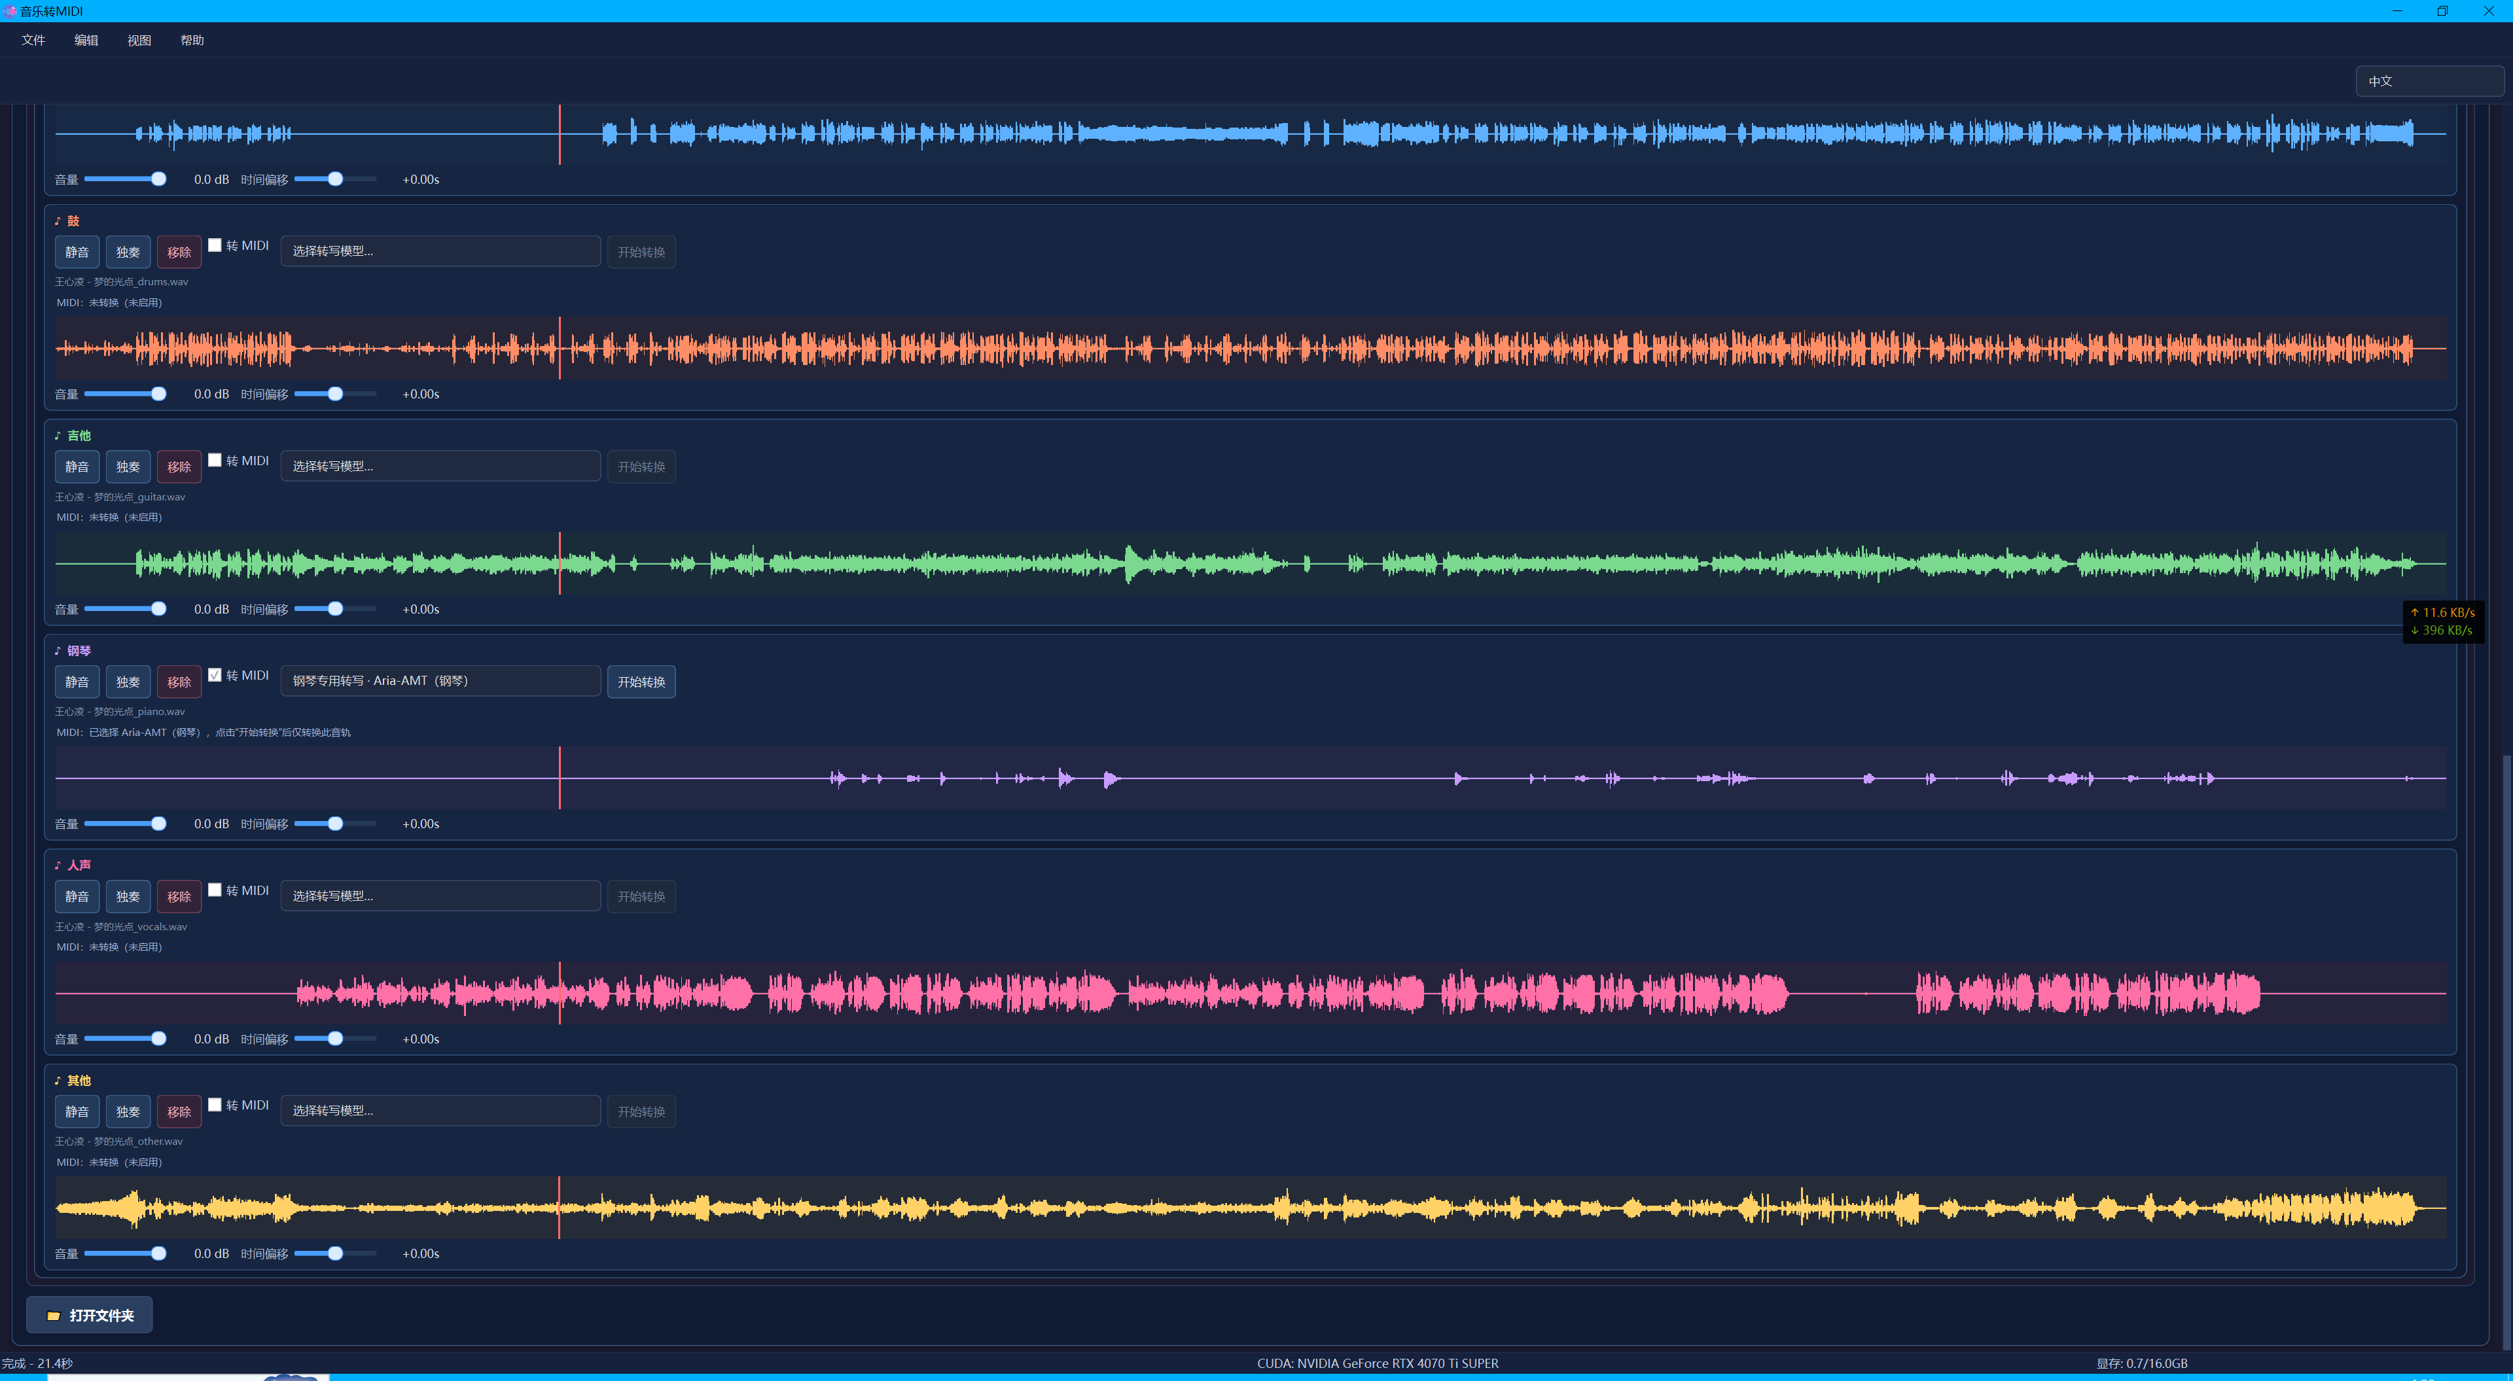This screenshot has width=2513, height=1381.
Task: Enable 转 MIDI checkbox on drums track
Action: 215,245
